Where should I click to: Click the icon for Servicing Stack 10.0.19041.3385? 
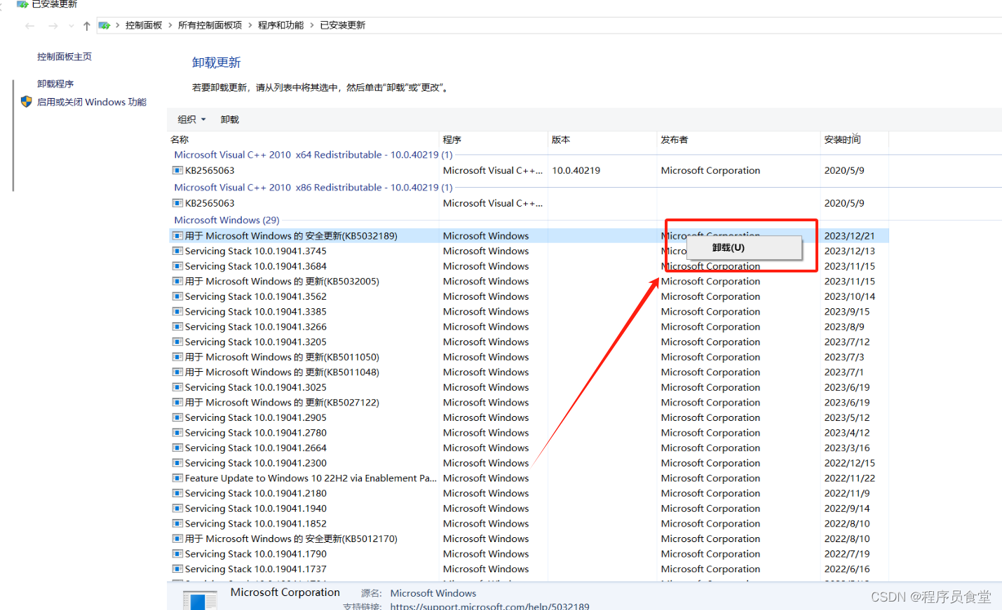coord(178,312)
